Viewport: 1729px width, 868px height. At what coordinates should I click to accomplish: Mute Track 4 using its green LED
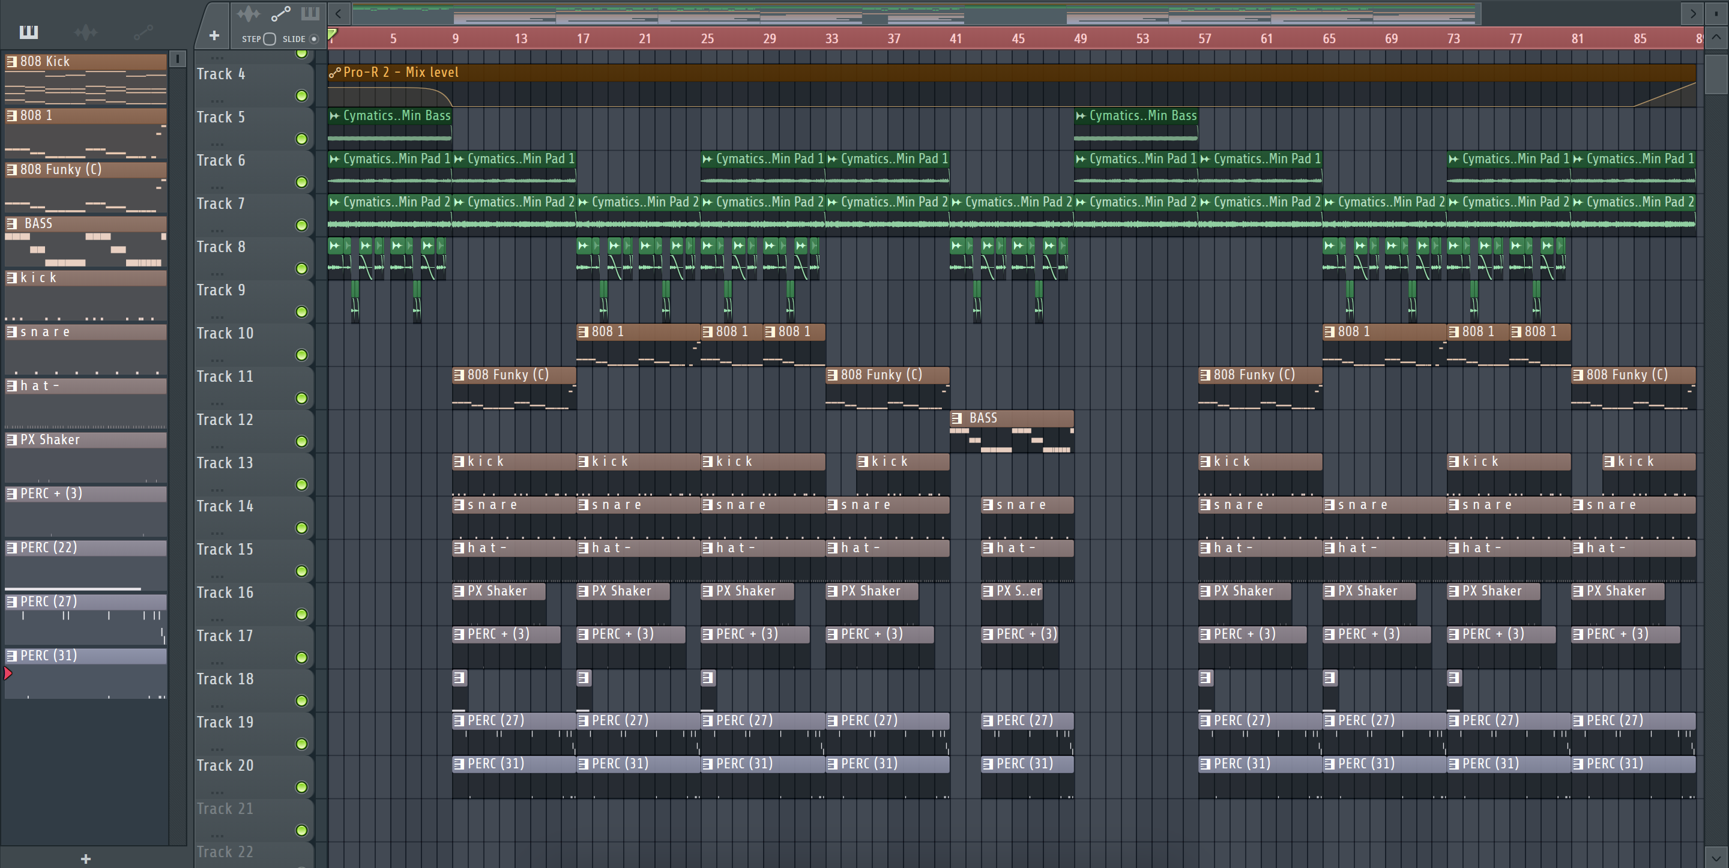[x=302, y=96]
